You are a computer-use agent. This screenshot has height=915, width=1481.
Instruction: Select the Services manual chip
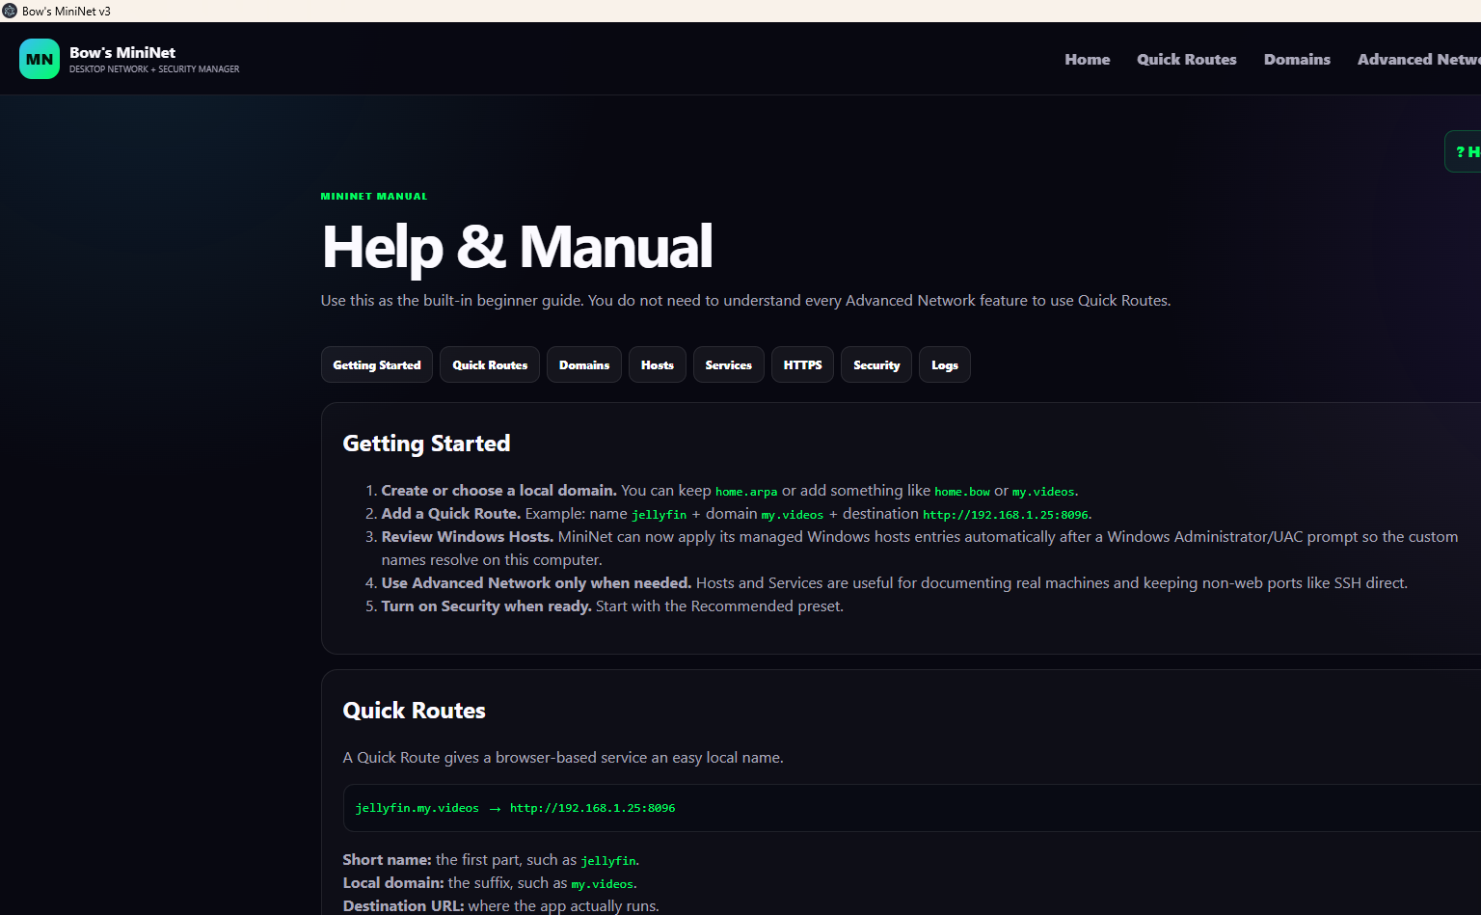click(x=729, y=364)
